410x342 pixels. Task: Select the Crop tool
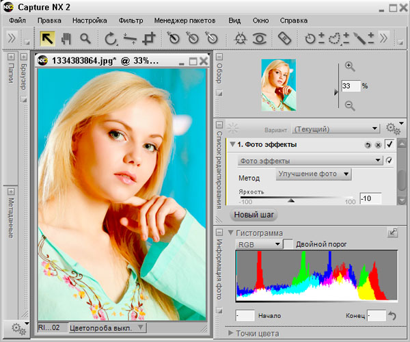149,38
